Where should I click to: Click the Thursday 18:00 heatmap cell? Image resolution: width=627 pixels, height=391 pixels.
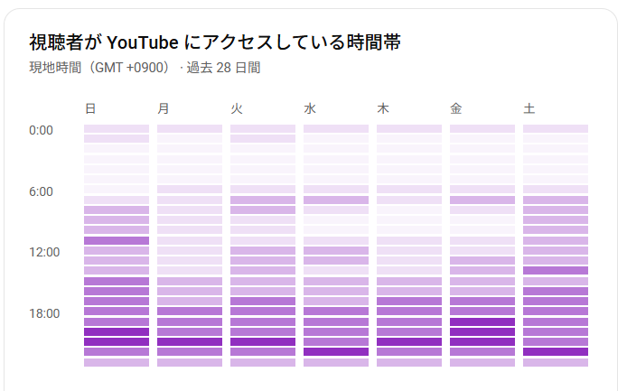tap(409, 311)
